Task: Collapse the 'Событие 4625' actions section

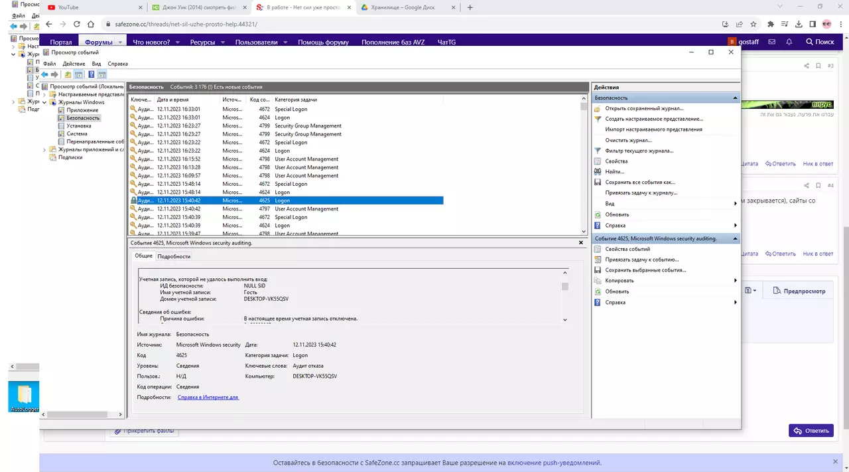Action: point(734,238)
